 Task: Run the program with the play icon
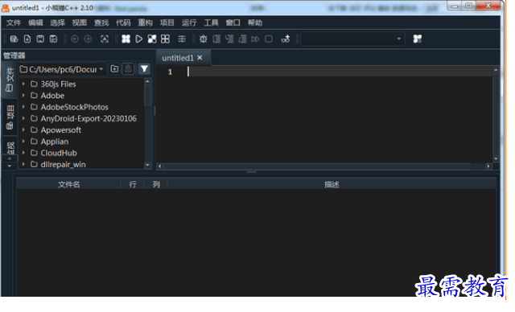coord(138,39)
